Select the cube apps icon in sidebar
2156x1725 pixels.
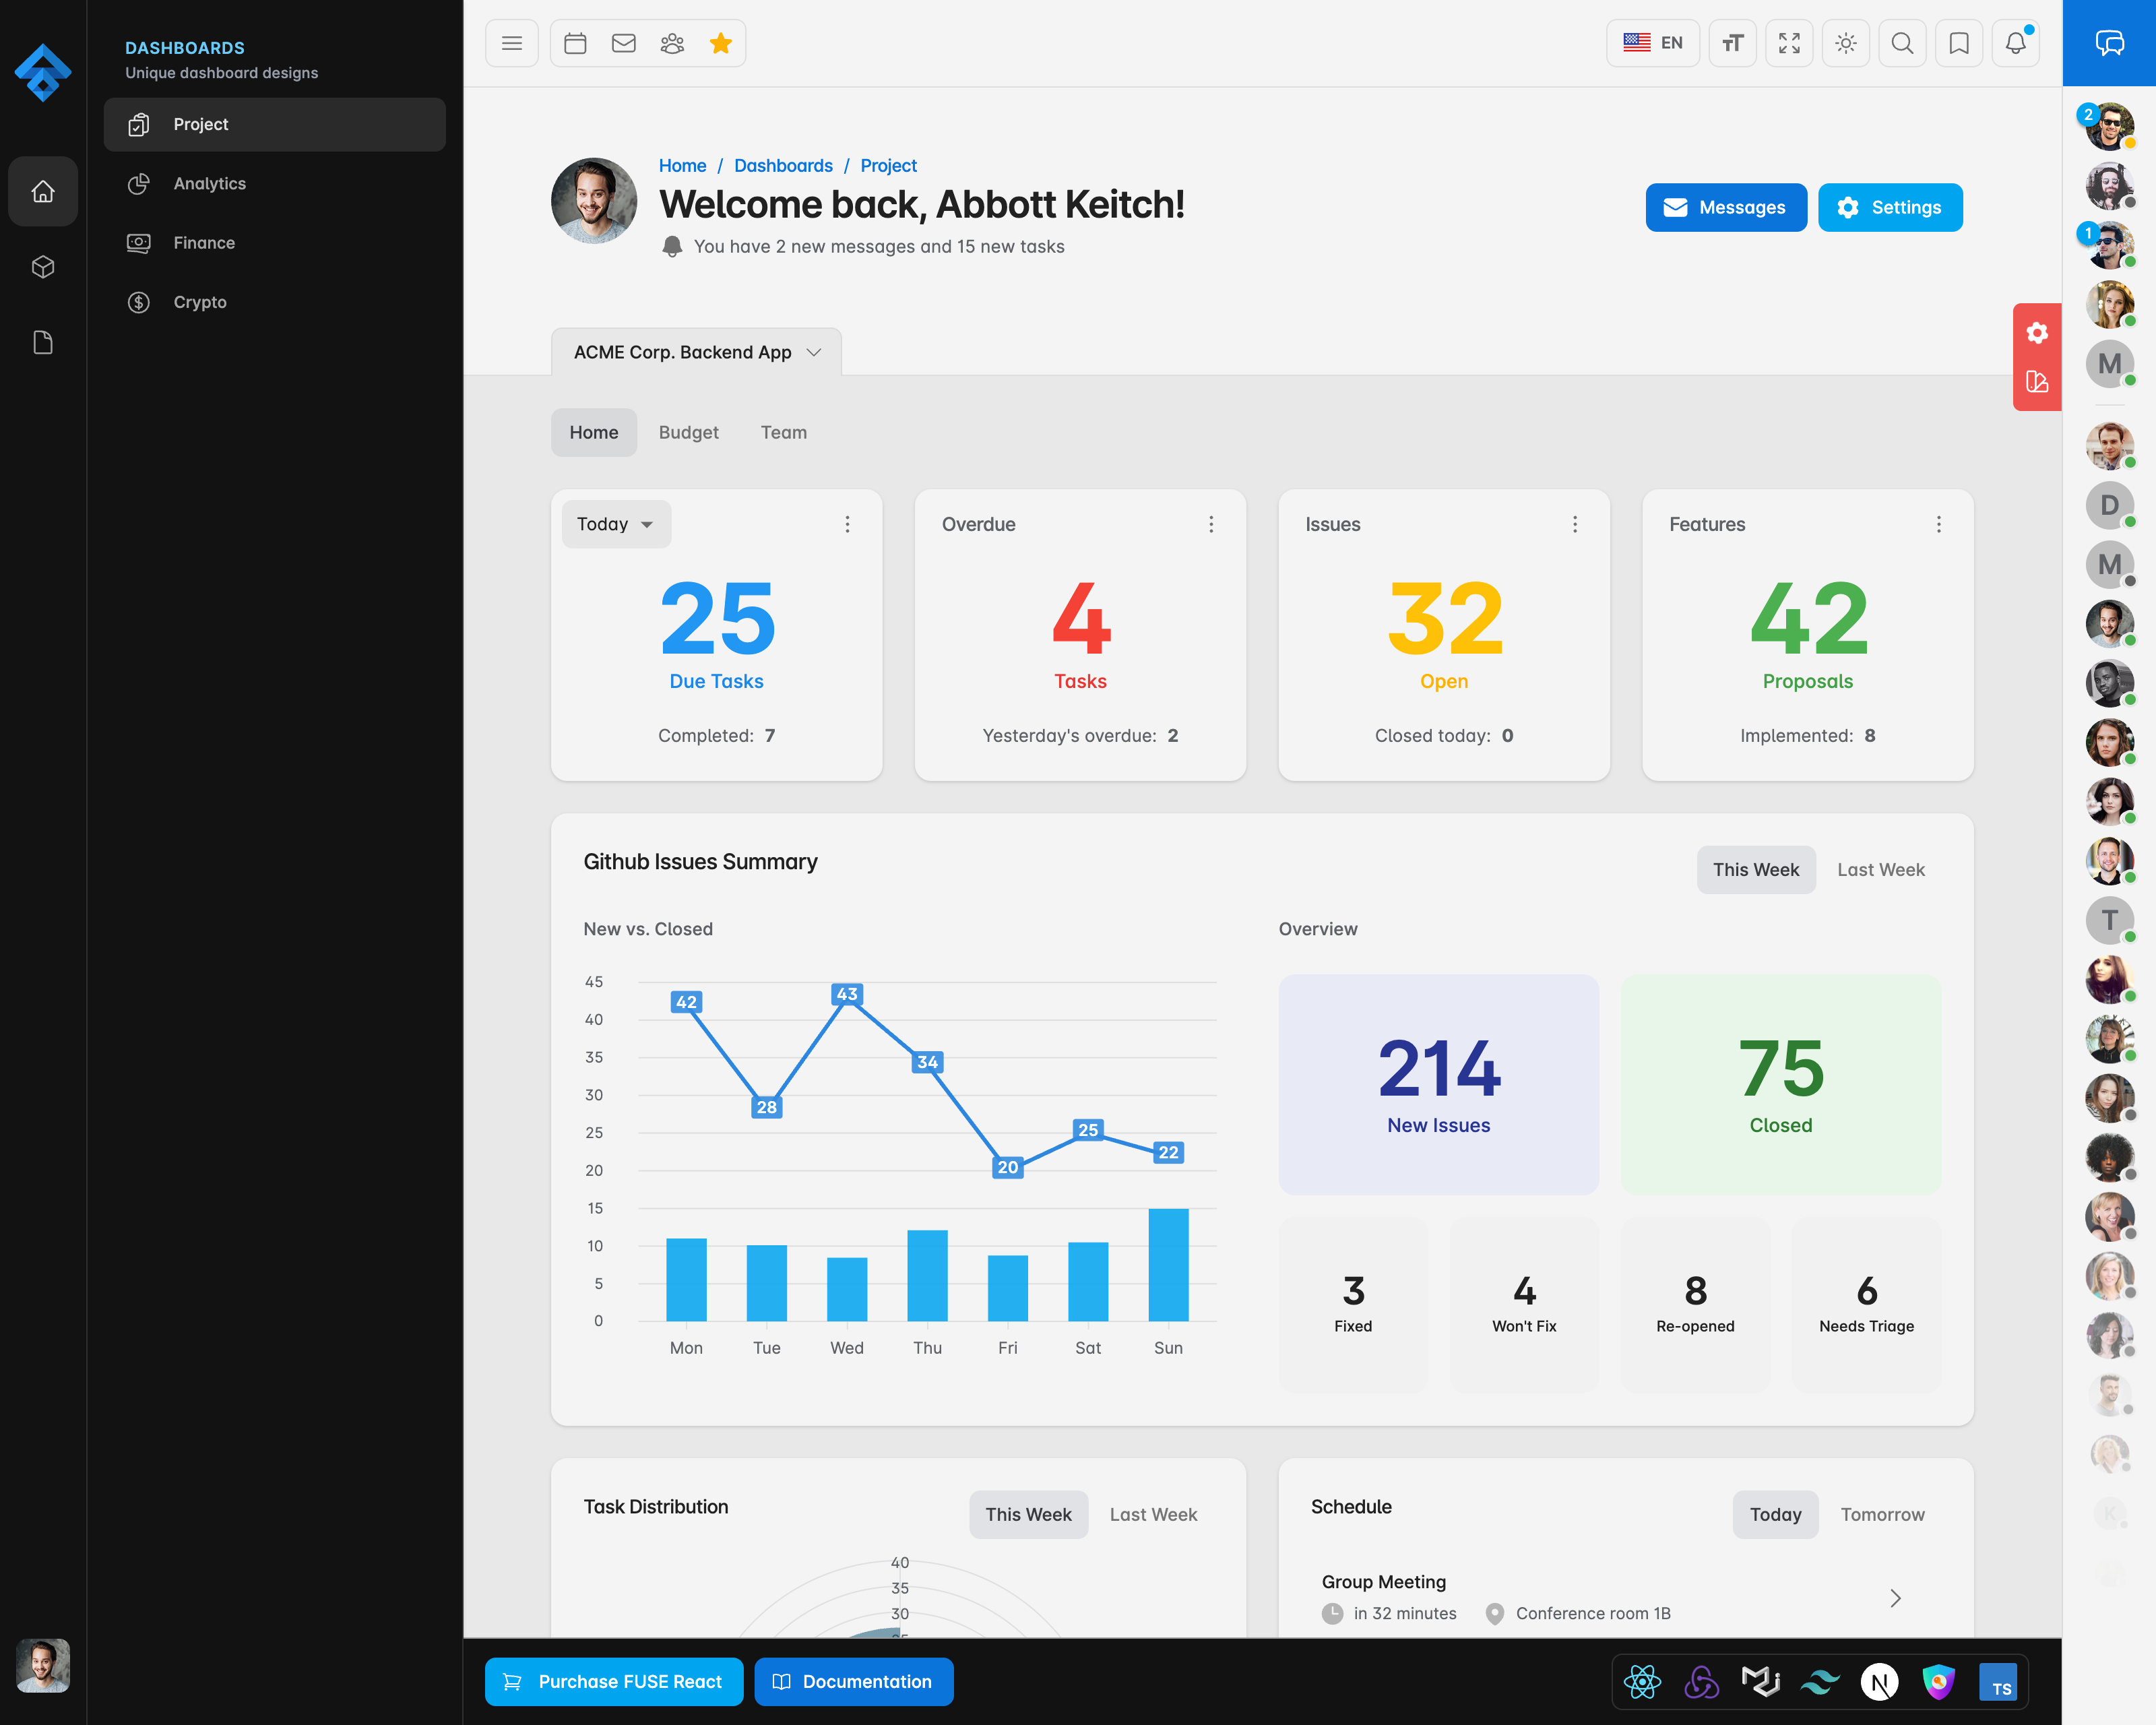coord(43,267)
